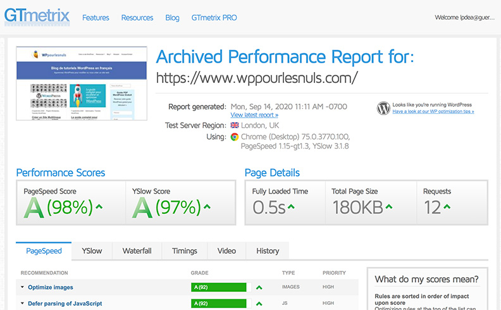Click Requests green up arrow
The width and height of the screenshot is (501, 310).
pos(447,207)
